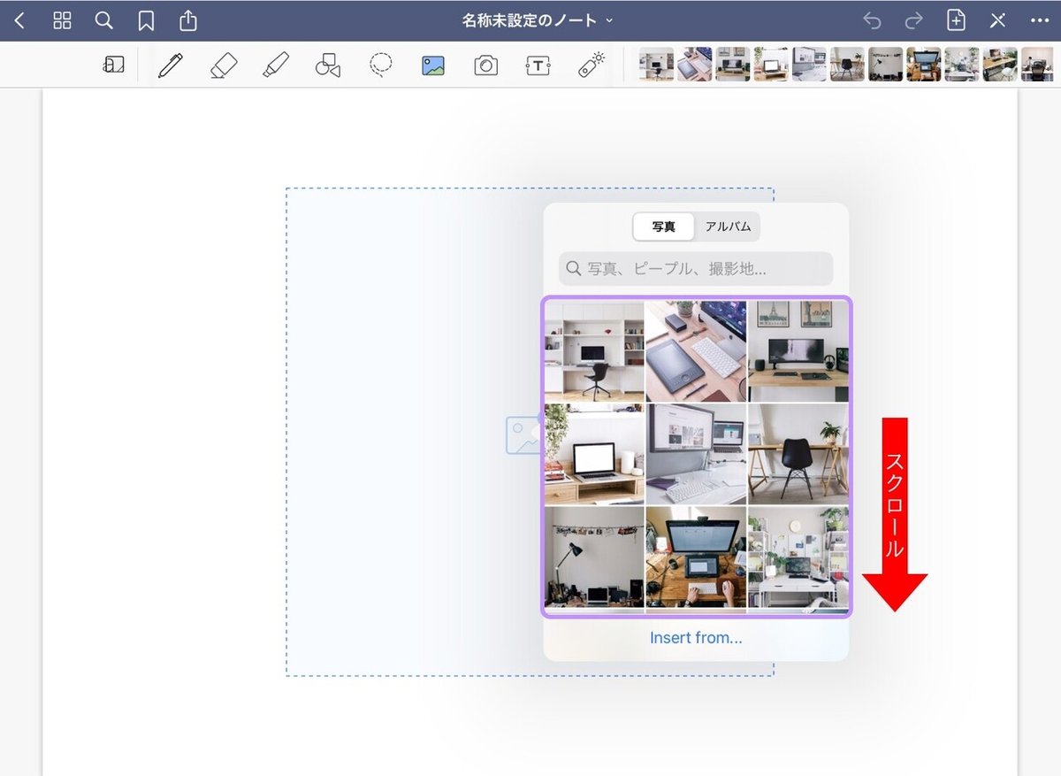
Task: Expand the 名称未設定のノート title dropdown
Action: pos(537,20)
